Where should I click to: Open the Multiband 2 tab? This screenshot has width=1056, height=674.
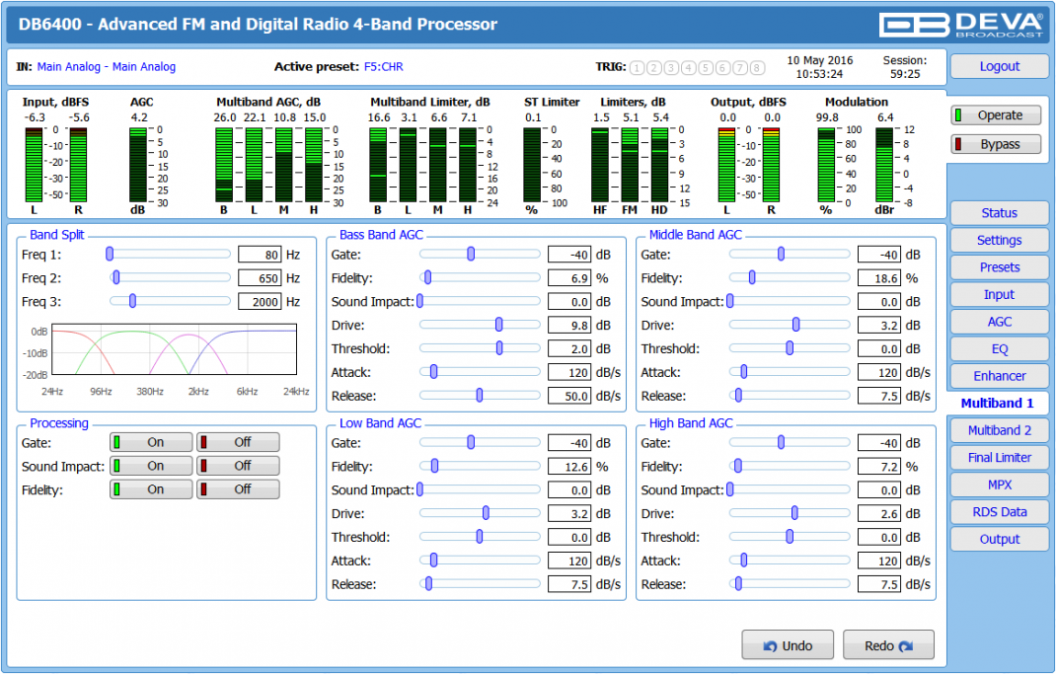(x=999, y=430)
